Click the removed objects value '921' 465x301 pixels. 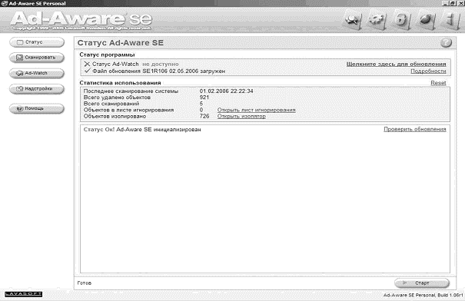(204, 98)
